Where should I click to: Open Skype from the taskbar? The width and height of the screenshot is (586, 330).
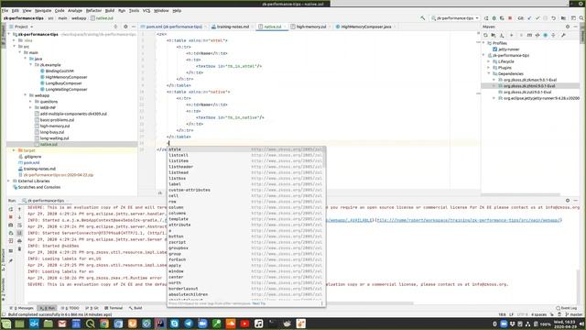click(175, 324)
